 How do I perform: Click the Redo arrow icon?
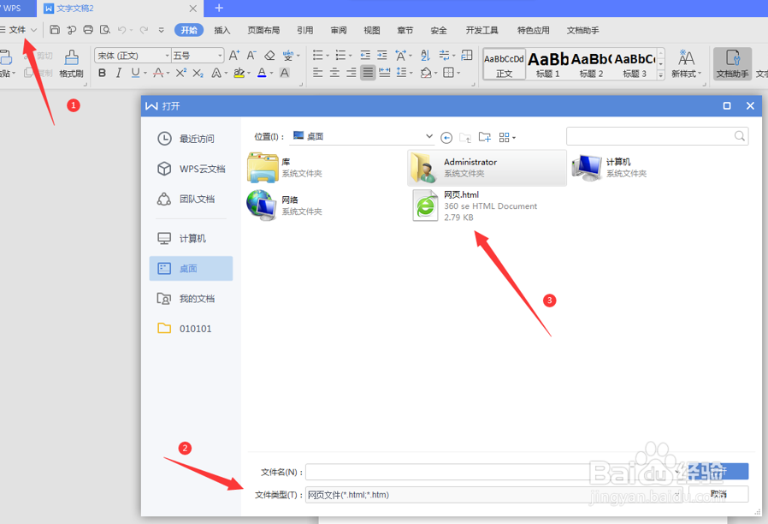pos(144,30)
